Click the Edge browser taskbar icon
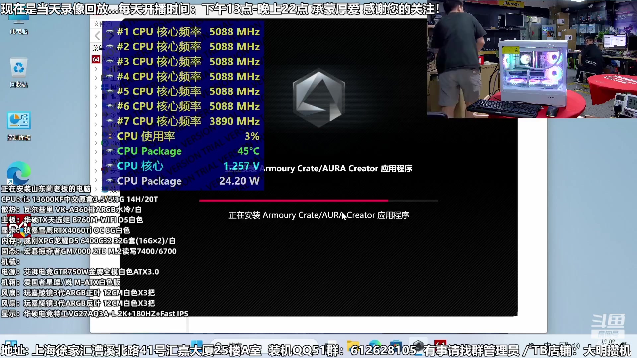The height and width of the screenshot is (358, 637). (374, 346)
